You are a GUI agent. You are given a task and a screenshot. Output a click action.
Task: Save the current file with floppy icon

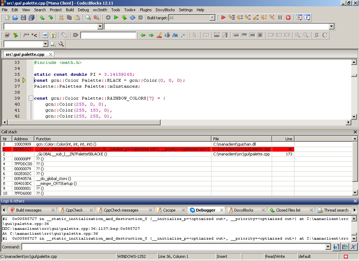[x=23, y=18]
